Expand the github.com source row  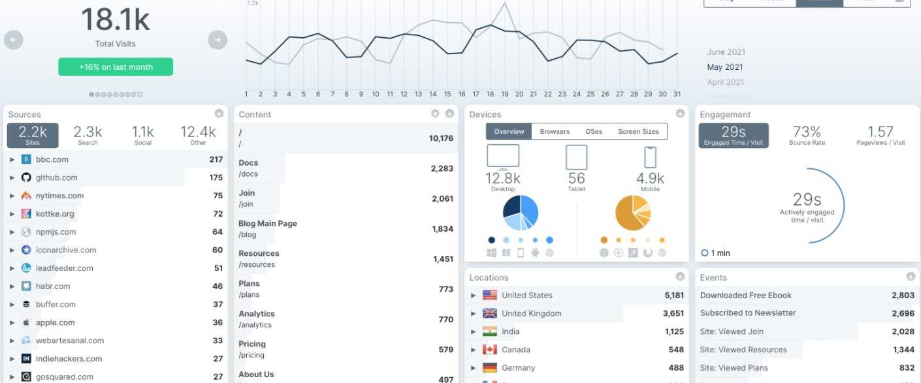pyautogui.click(x=12, y=177)
